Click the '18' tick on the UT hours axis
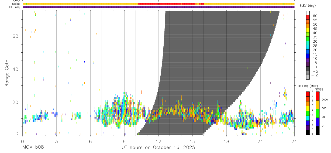The image size is (331, 153). point(226,141)
